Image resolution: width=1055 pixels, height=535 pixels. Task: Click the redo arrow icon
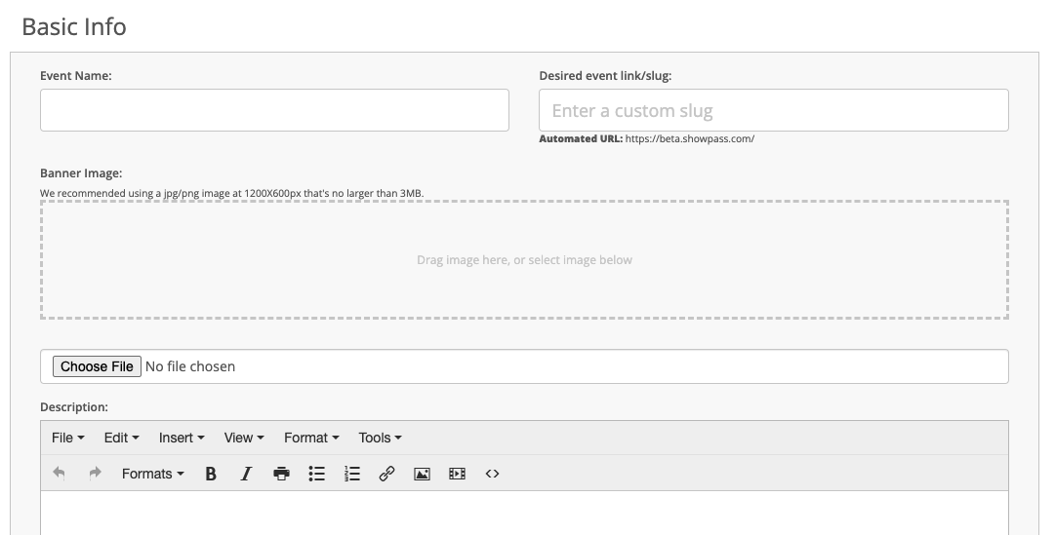[95, 474]
